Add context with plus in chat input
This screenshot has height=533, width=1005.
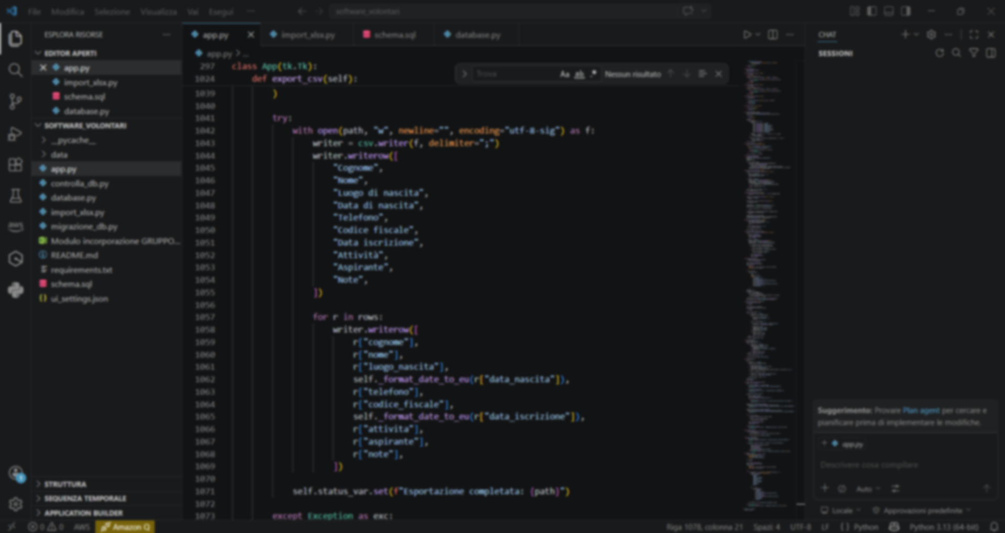[825, 488]
